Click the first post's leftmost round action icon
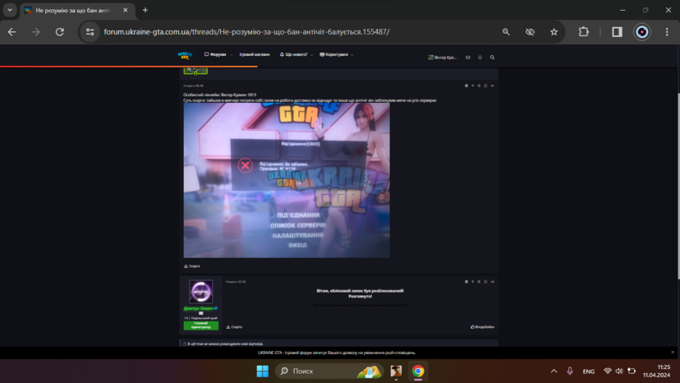680x383 pixels. click(466, 86)
